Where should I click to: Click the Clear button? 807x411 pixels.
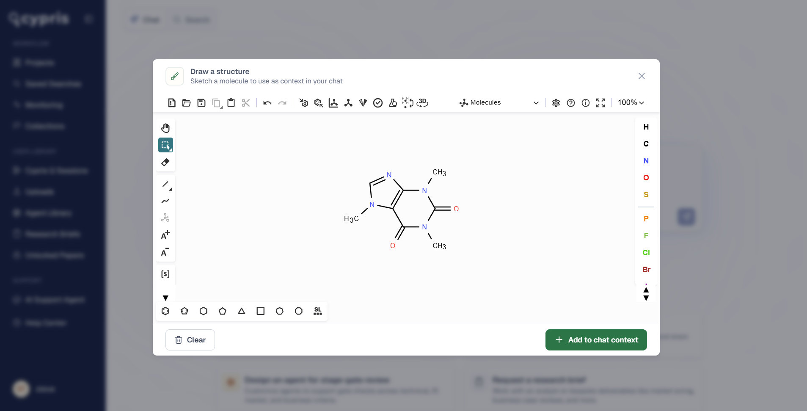tap(190, 340)
